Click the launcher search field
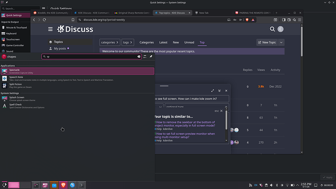Viewport: 336px width, 189px height. tap(92, 57)
